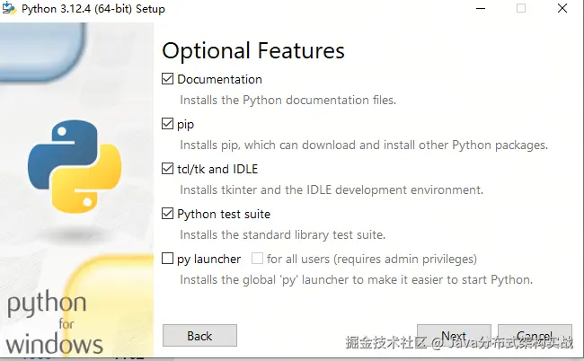Go back with the Back button

[x=199, y=336]
